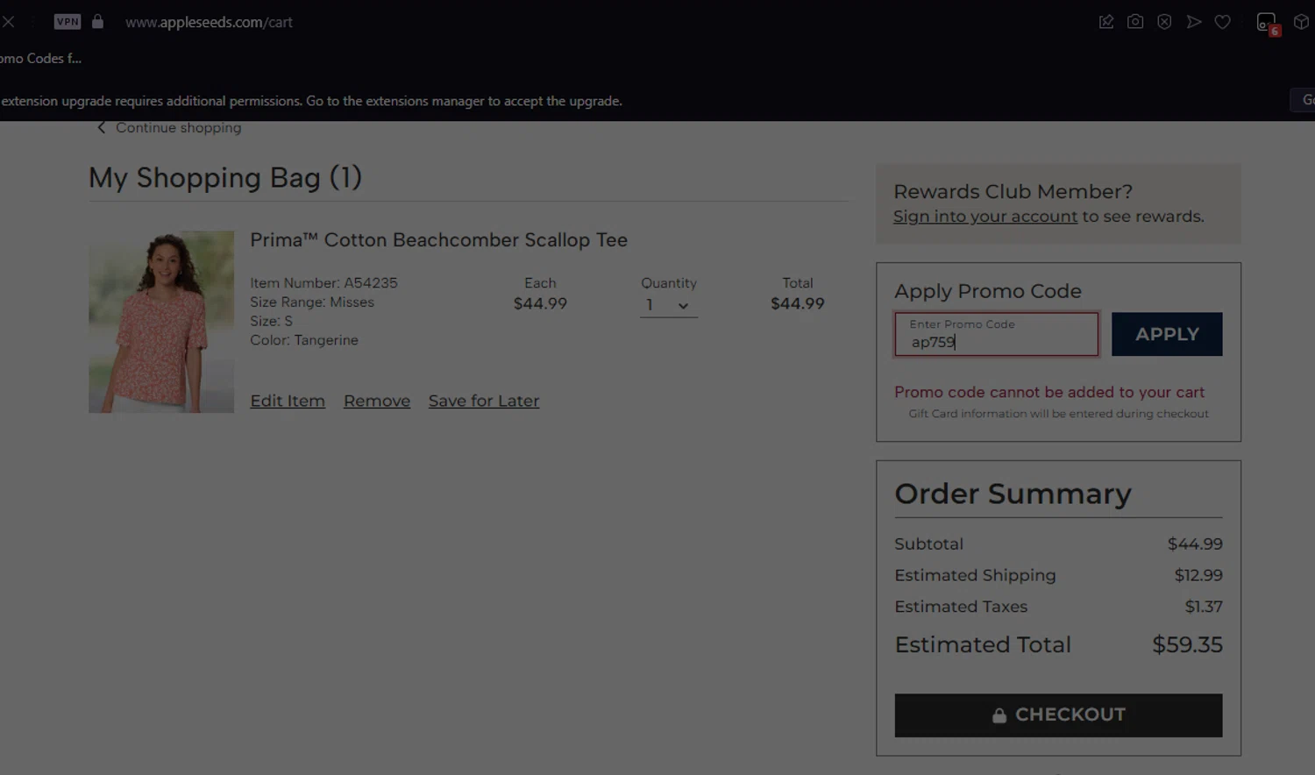Take a snapshot with the camera icon
The height and width of the screenshot is (775, 1315).
pos(1135,22)
